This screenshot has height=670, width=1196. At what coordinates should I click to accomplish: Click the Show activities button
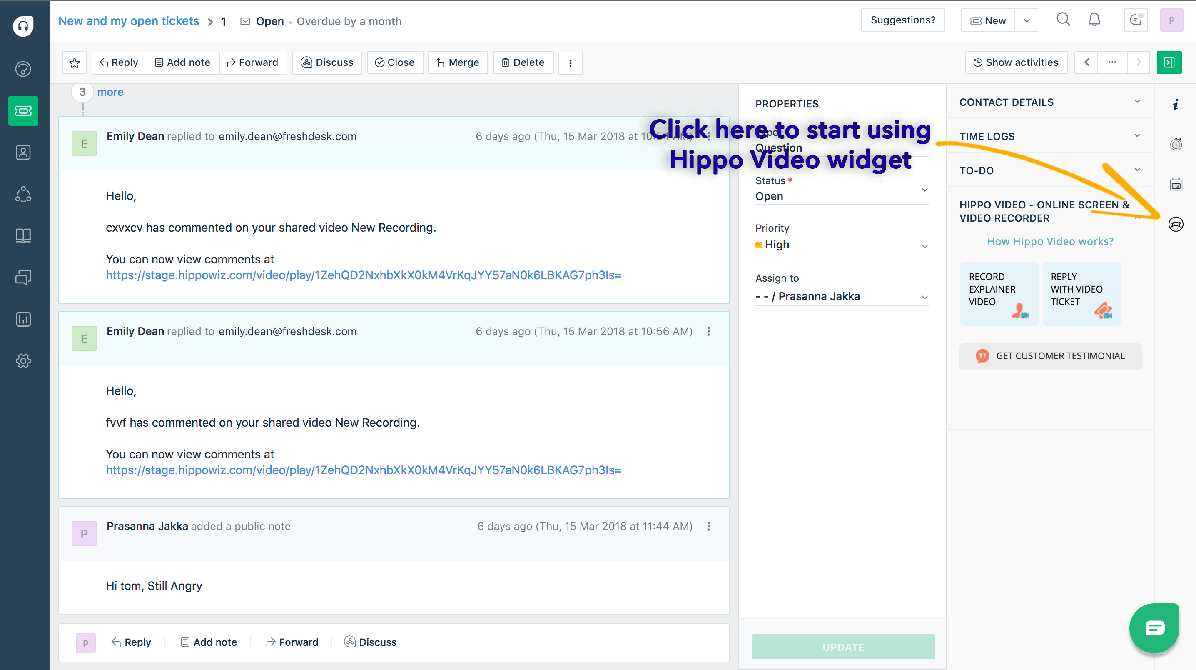click(1016, 63)
